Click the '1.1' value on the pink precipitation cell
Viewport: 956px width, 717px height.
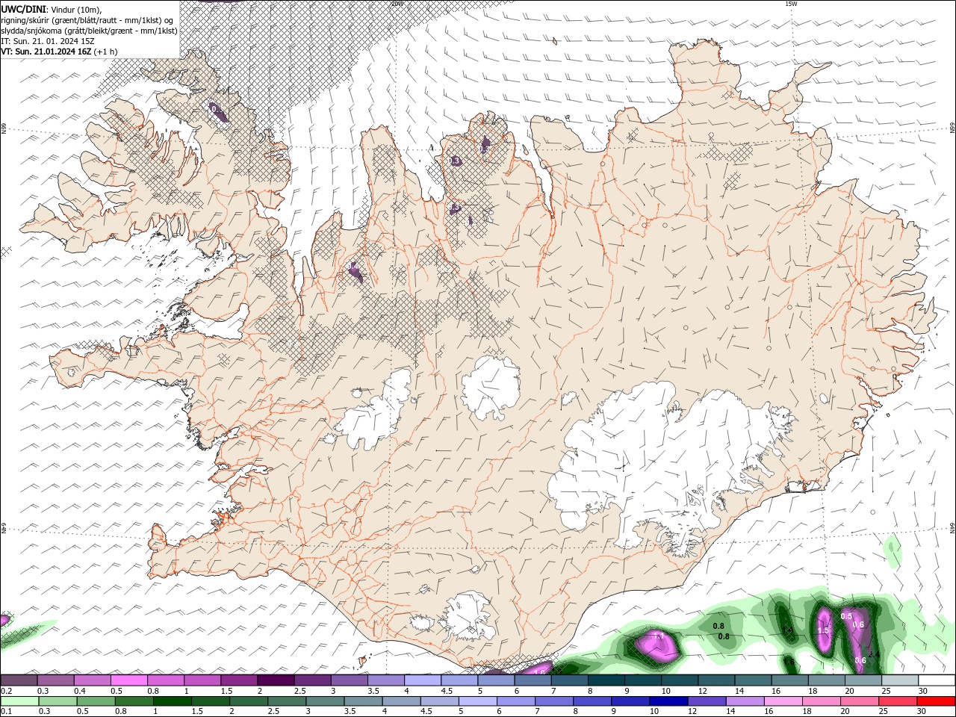(x=659, y=636)
